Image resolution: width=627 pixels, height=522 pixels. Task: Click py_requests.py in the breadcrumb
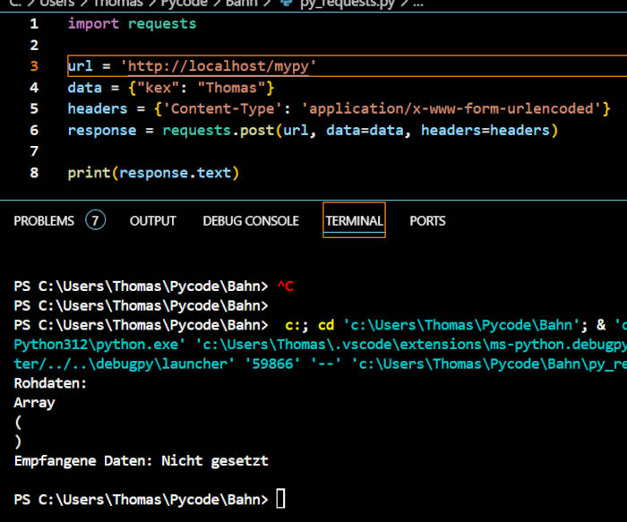click(x=348, y=4)
